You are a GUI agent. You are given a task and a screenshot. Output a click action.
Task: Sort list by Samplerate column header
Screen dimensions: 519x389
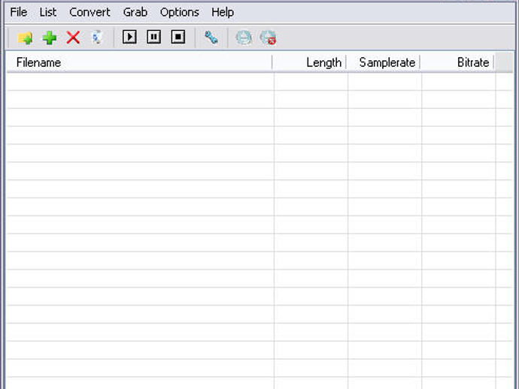383,62
